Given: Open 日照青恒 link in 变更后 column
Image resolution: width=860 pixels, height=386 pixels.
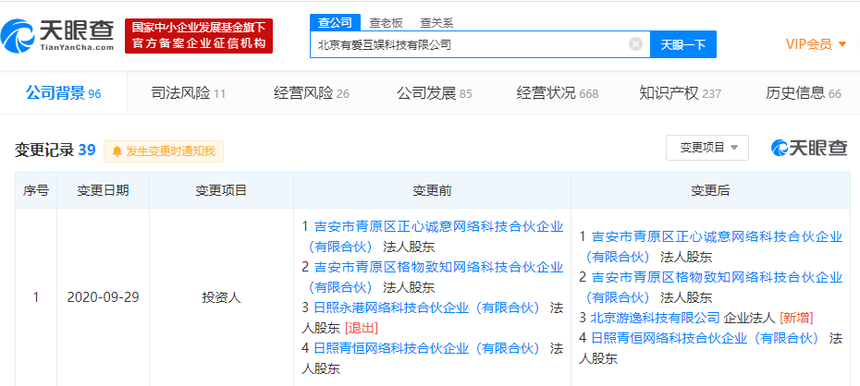Looking at the screenshot, I should point(705,338).
